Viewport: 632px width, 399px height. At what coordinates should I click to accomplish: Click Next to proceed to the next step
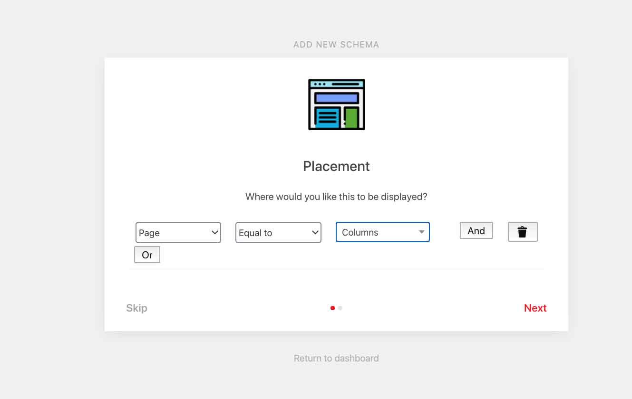[535, 308]
